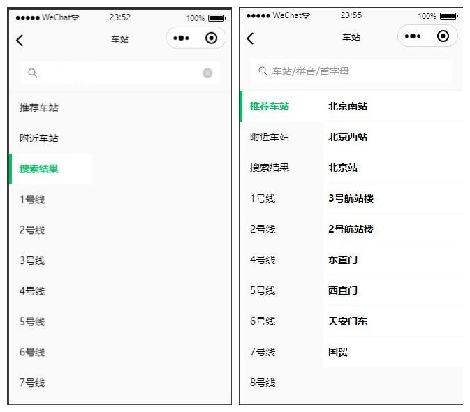
Task: Pick station 国贸
Action: pyautogui.click(x=393, y=352)
